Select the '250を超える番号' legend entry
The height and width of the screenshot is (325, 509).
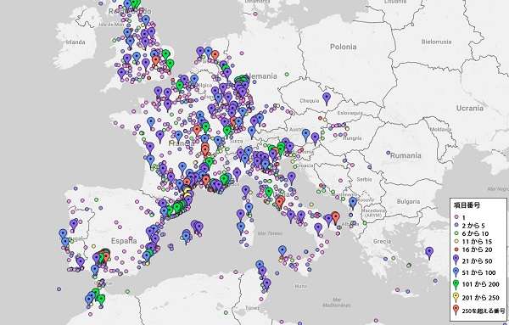coord(479,311)
